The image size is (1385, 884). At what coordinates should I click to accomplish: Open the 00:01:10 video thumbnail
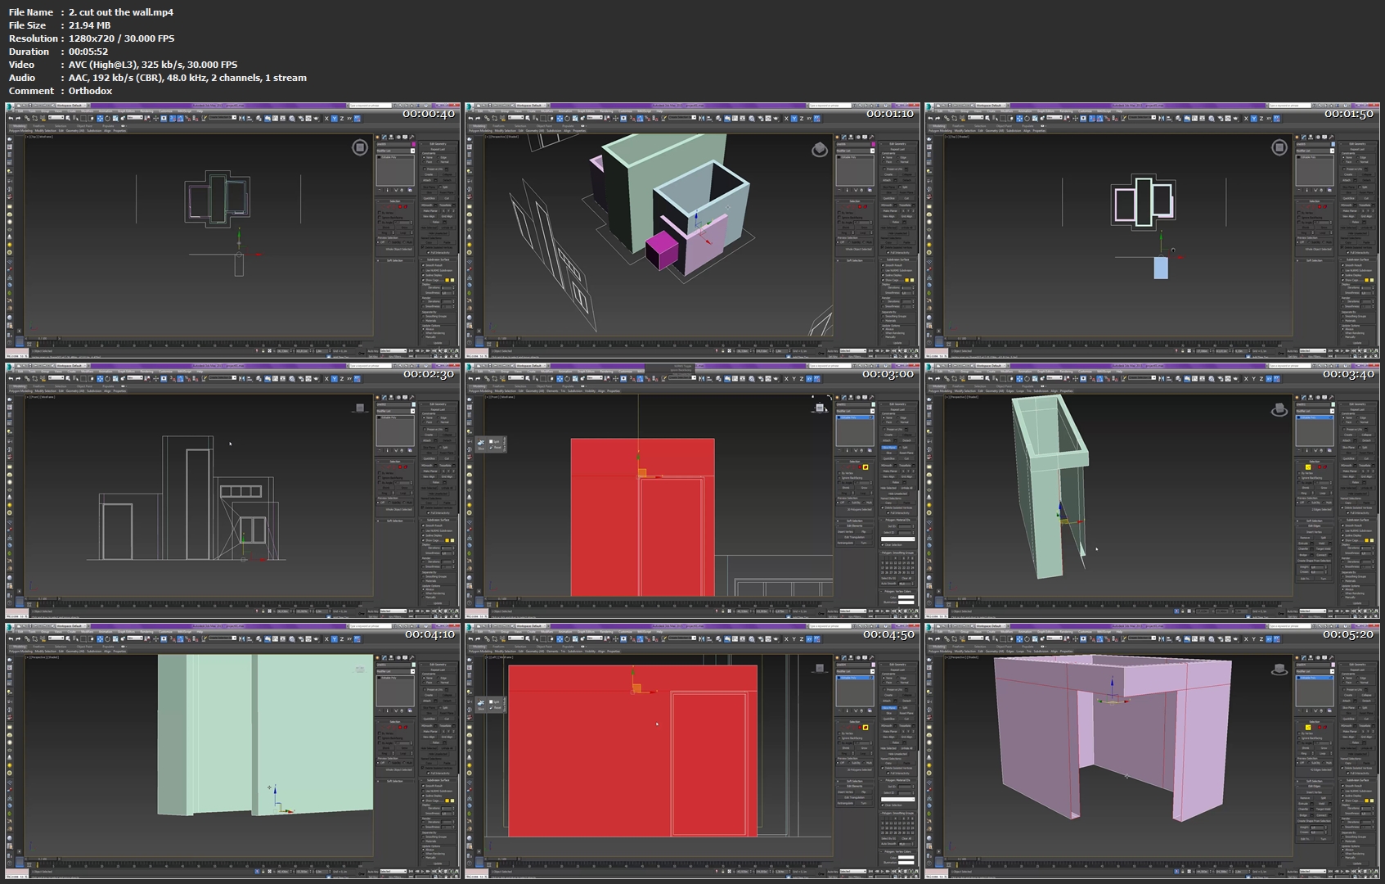[693, 230]
